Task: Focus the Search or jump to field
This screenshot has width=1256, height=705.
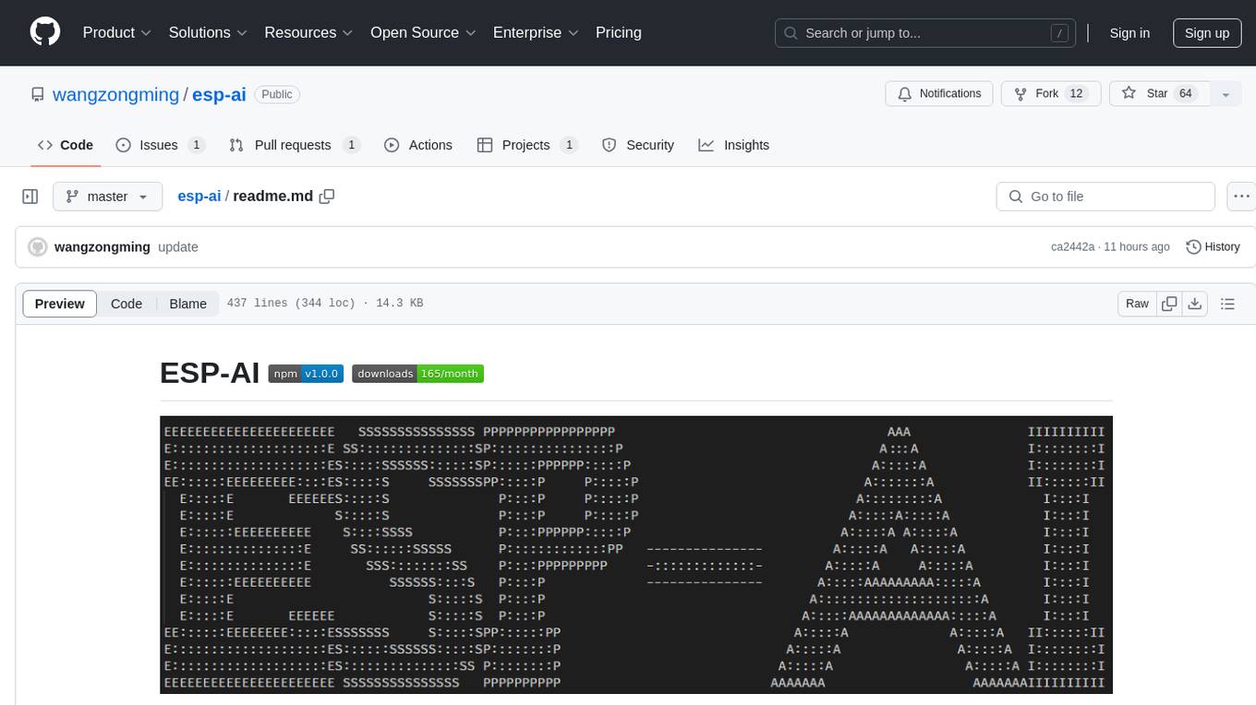Action: coord(924,33)
